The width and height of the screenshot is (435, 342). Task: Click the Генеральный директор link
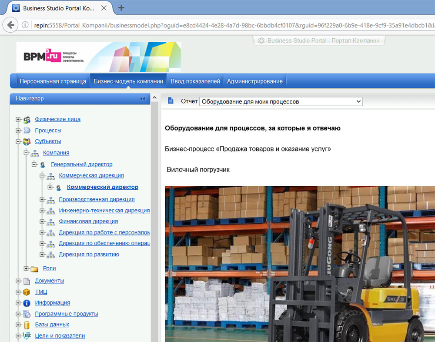coord(82,164)
